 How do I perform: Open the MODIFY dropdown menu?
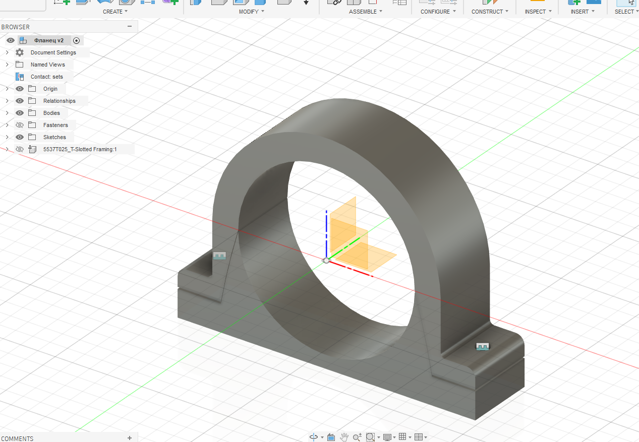tap(251, 12)
